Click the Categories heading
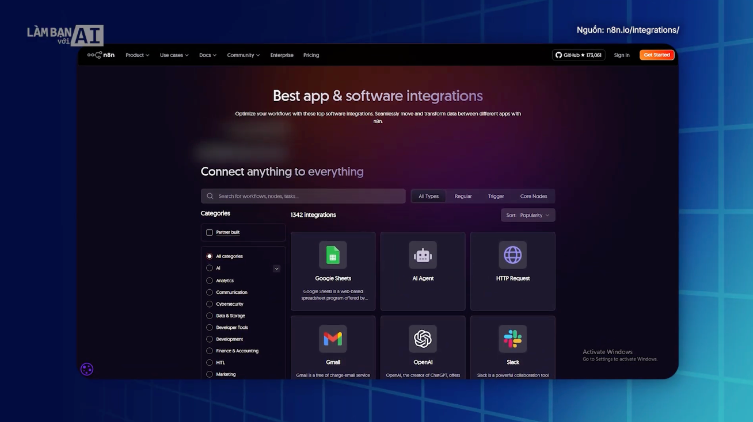 (x=215, y=213)
